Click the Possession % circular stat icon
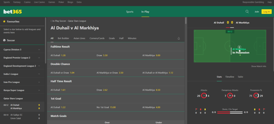 (256, 96)
